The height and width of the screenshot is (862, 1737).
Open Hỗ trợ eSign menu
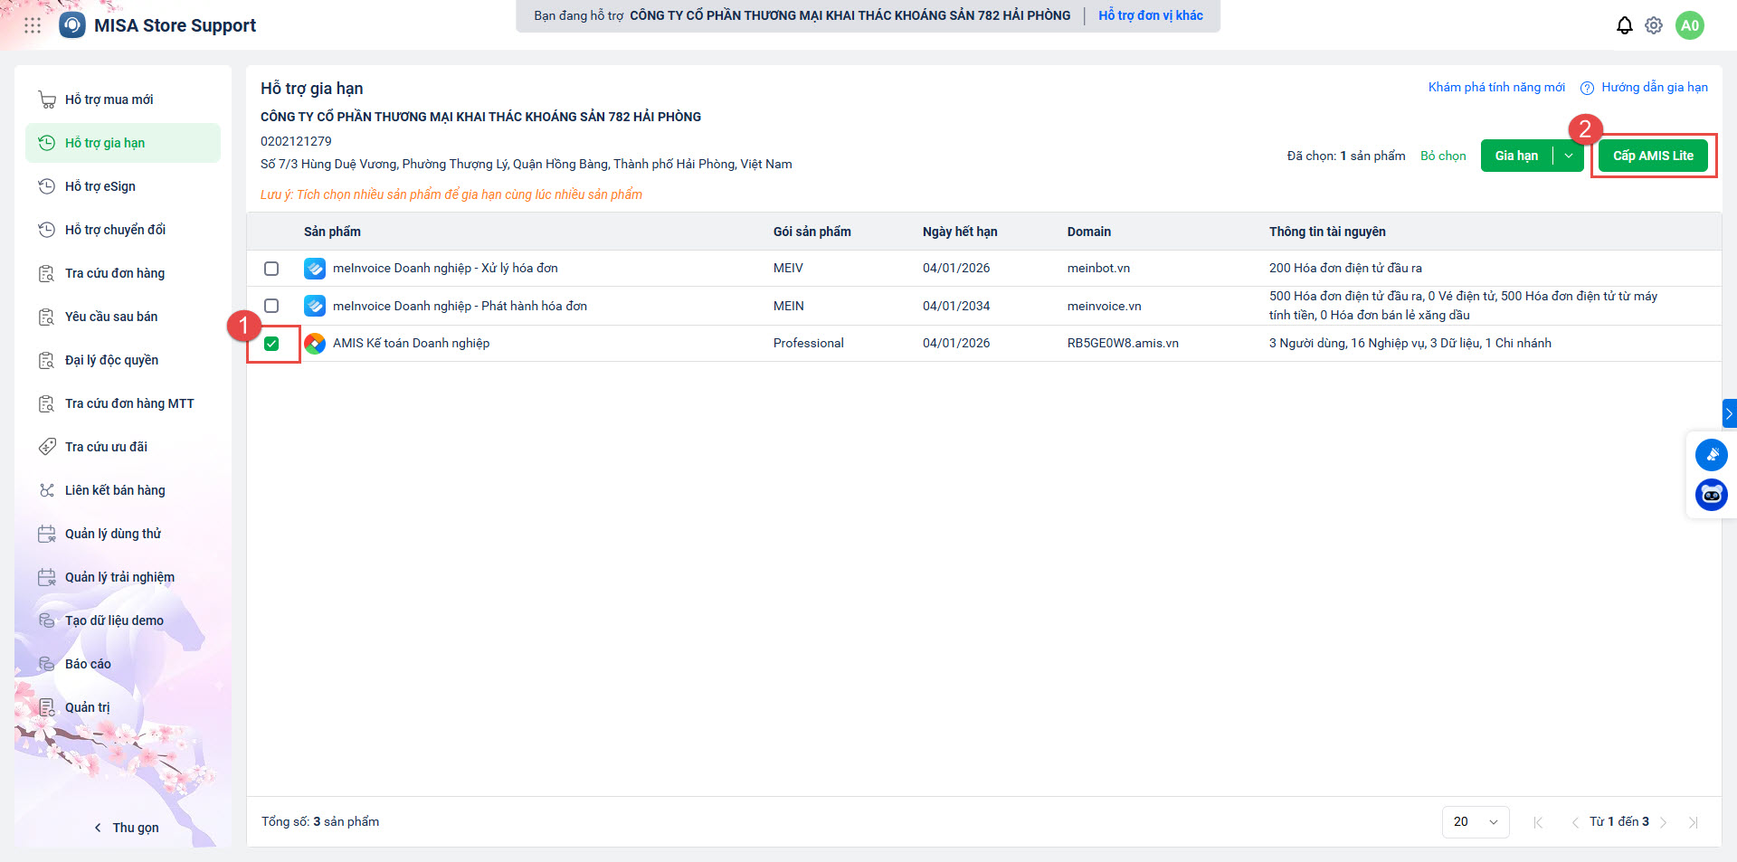click(123, 186)
